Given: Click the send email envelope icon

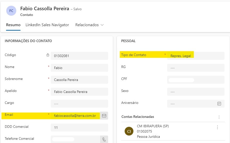Looking at the screenshot, I should [104, 116].
